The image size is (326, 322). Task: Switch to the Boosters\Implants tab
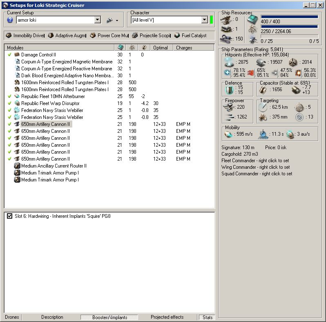109,317
